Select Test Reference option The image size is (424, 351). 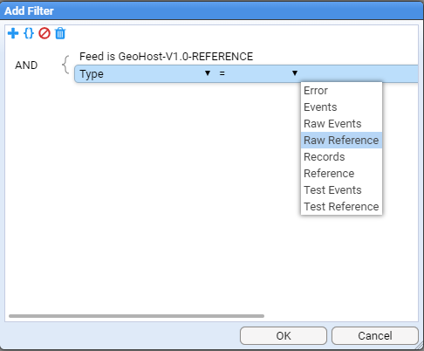pos(341,207)
